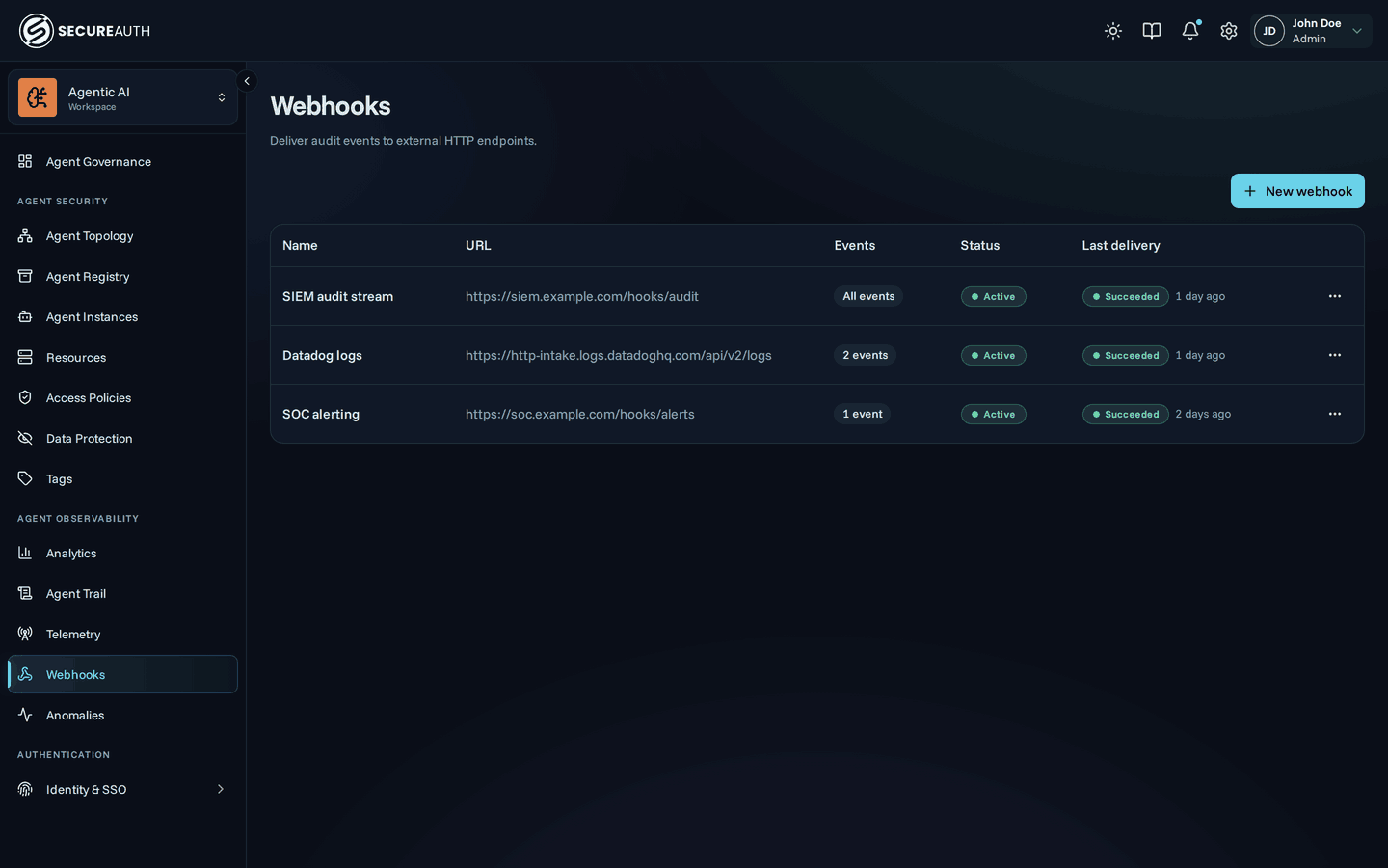This screenshot has height=868, width=1388.
Task: Select SOC alerting name
Action: (321, 414)
